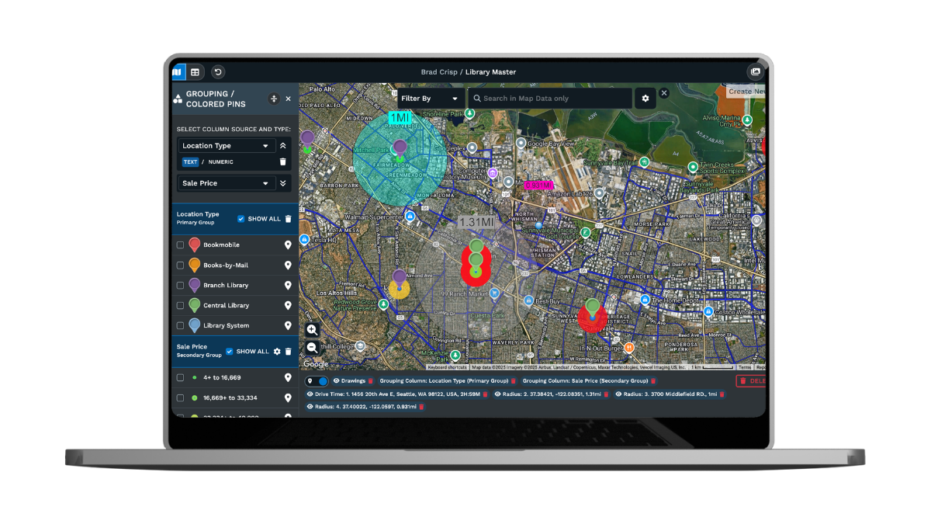Click the pin icon beside Branch Library
931x524 pixels.
288,286
